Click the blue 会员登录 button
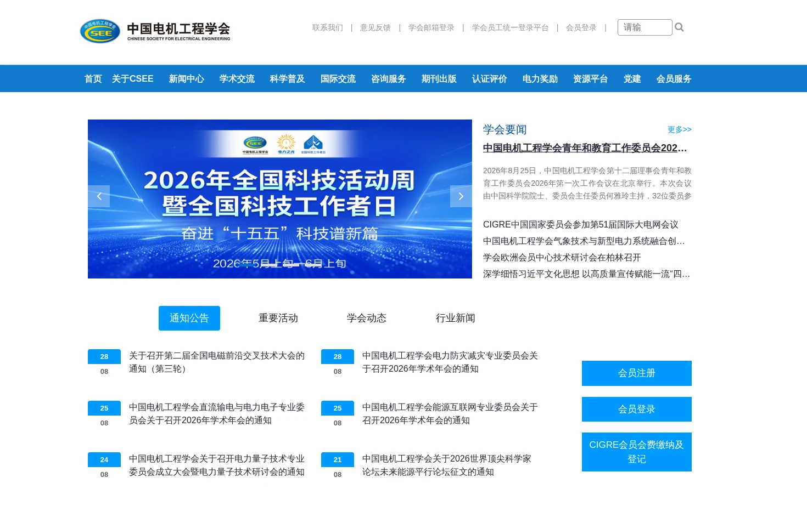The height and width of the screenshot is (506, 807). tap(637, 409)
